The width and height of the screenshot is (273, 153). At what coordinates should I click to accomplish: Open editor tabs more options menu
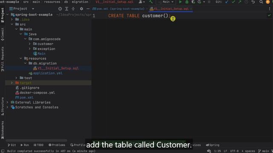click(269, 8)
